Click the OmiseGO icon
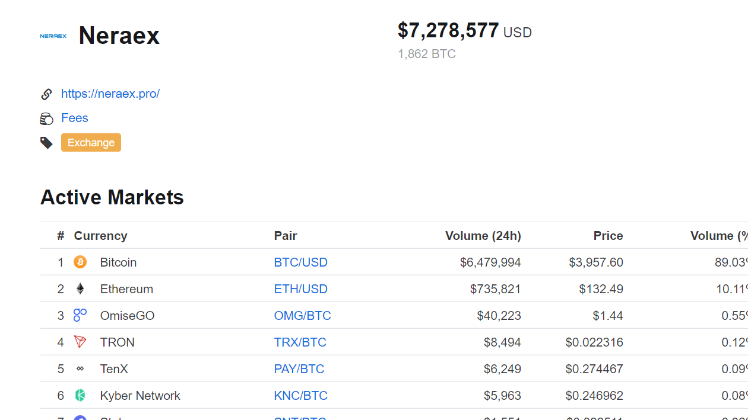The width and height of the screenshot is (748, 420). pos(80,315)
